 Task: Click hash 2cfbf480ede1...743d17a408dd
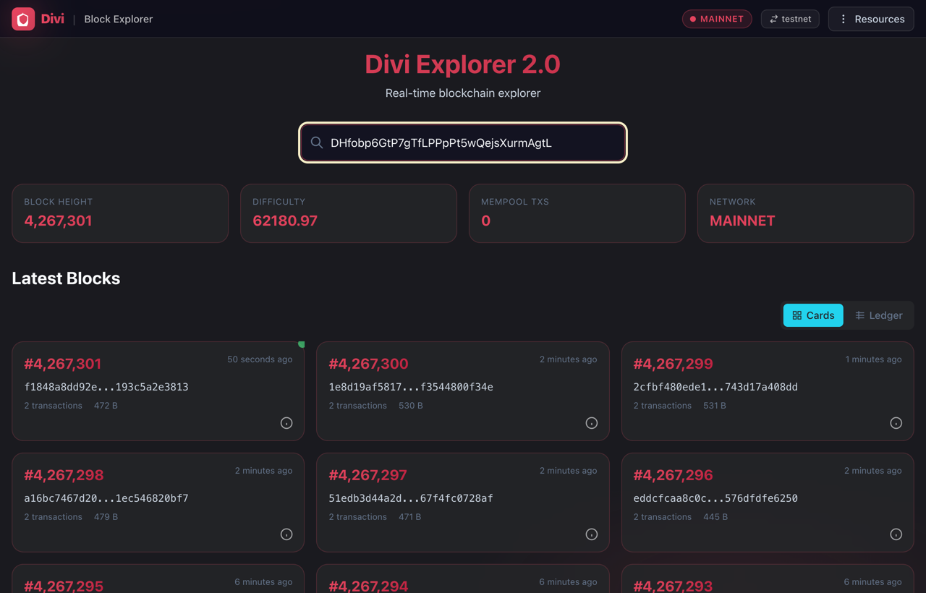click(x=715, y=387)
